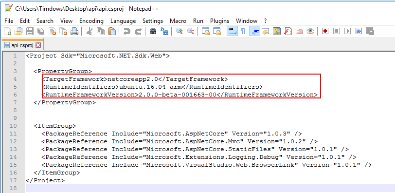Click the Close All documents icon
The image size is (395, 193).
[x=63, y=31]
